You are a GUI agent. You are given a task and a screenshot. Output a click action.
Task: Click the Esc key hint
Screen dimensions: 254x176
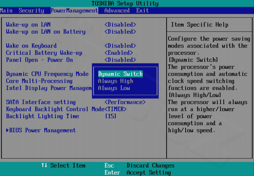(x=109, y=166)
